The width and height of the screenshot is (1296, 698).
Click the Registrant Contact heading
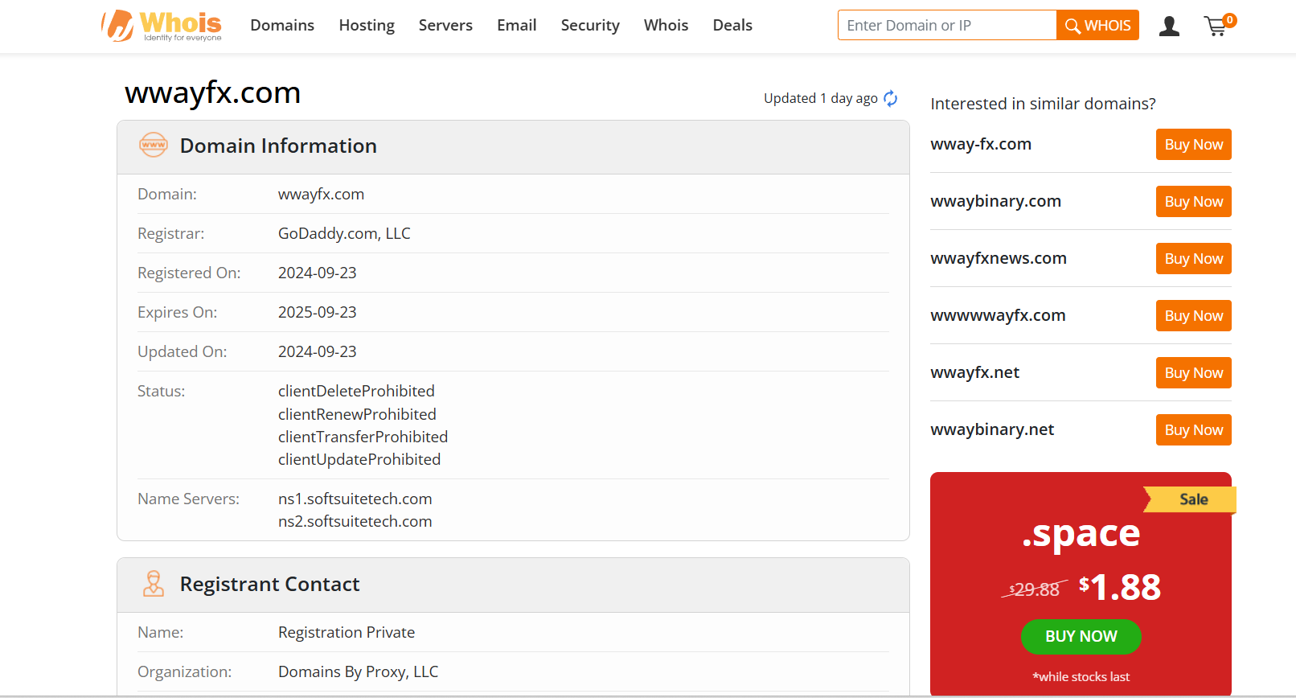tap(269, 584)
